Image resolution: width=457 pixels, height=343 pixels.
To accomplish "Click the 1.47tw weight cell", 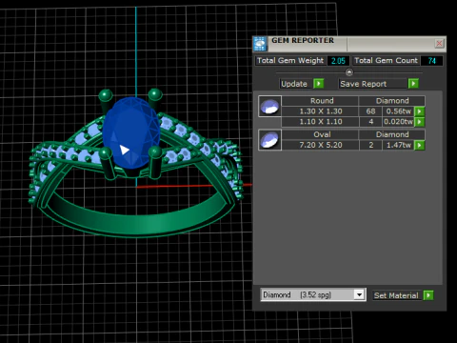I will (x=398, y=145).
